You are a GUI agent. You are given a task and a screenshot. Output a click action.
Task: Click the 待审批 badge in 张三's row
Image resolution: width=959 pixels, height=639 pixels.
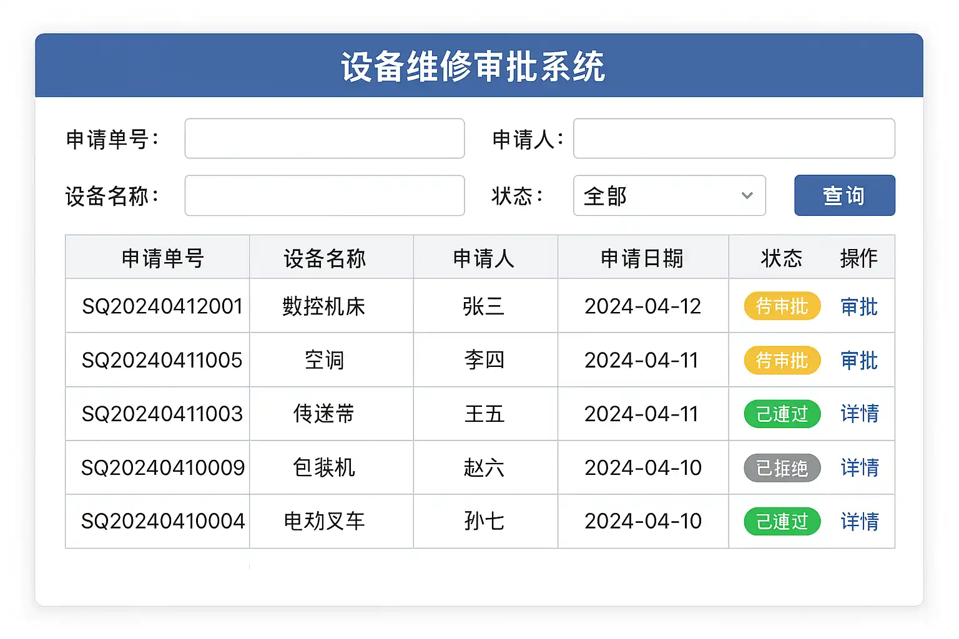pos(782,306)
